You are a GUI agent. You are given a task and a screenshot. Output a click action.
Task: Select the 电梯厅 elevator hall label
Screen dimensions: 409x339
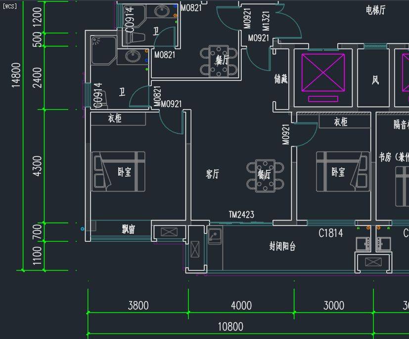coord(375,10)
